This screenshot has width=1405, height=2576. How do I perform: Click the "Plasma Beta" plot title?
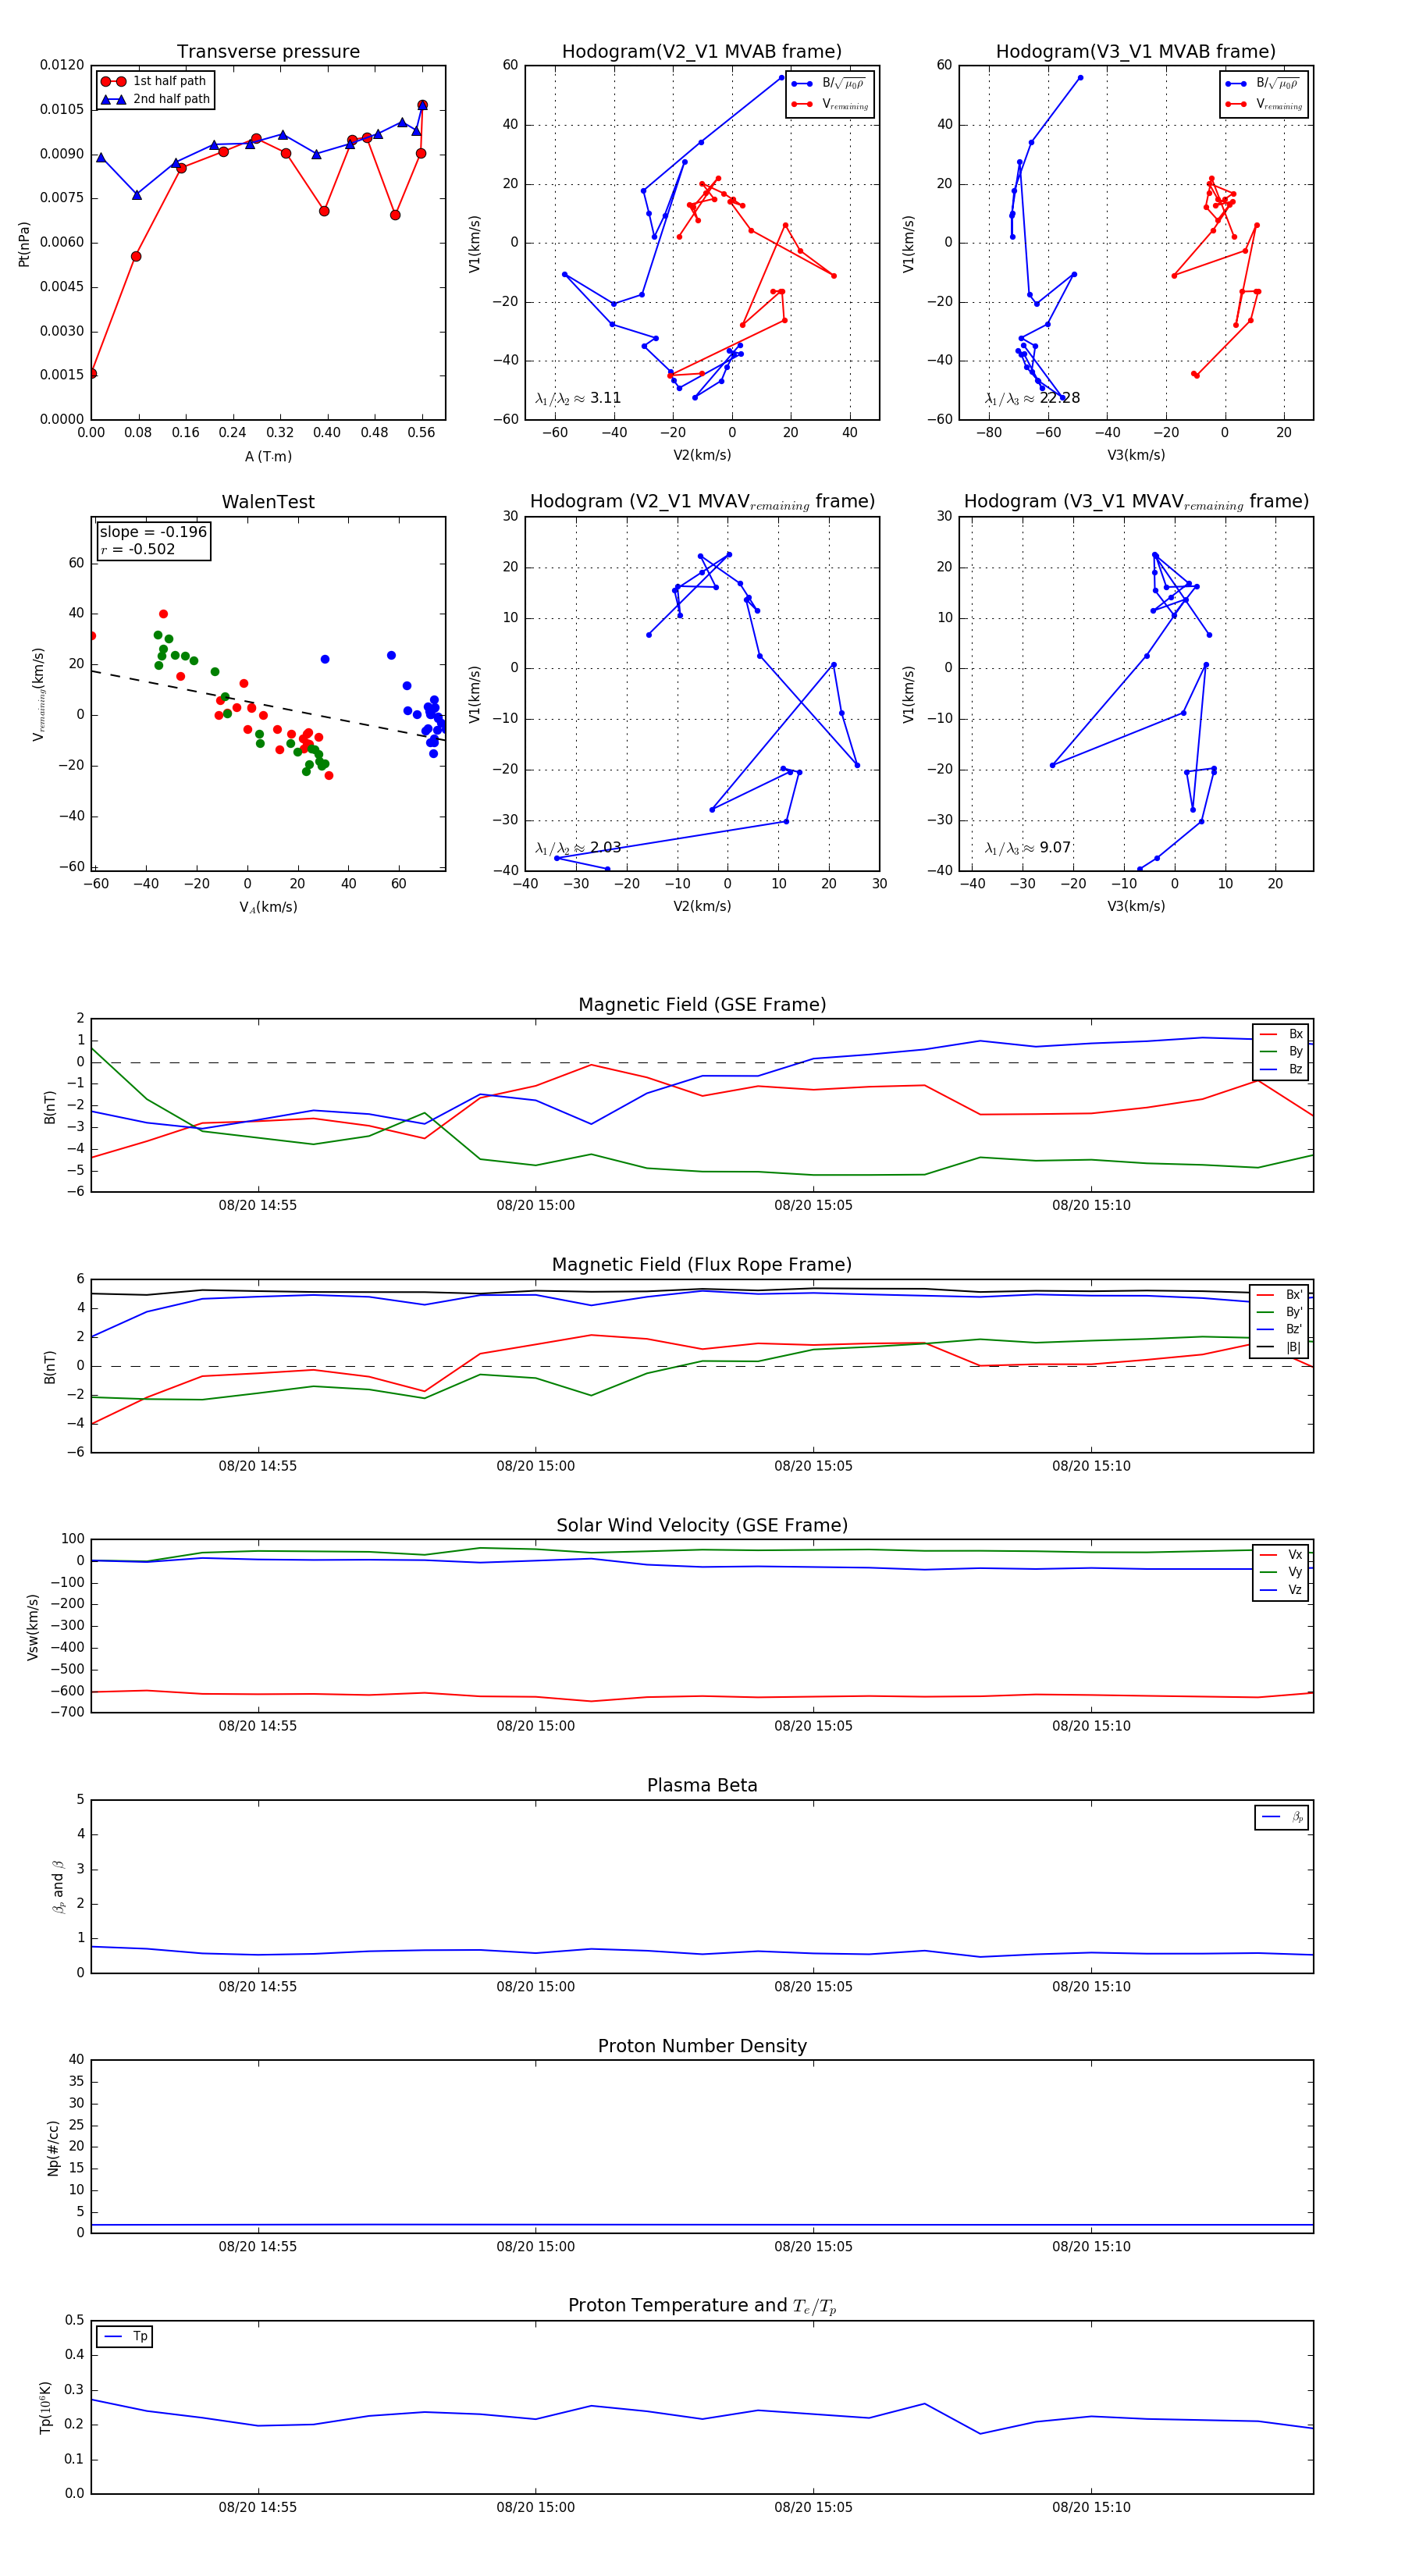coord(702,1786)
